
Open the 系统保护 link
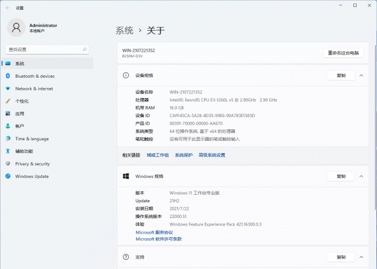pos(184,155)
